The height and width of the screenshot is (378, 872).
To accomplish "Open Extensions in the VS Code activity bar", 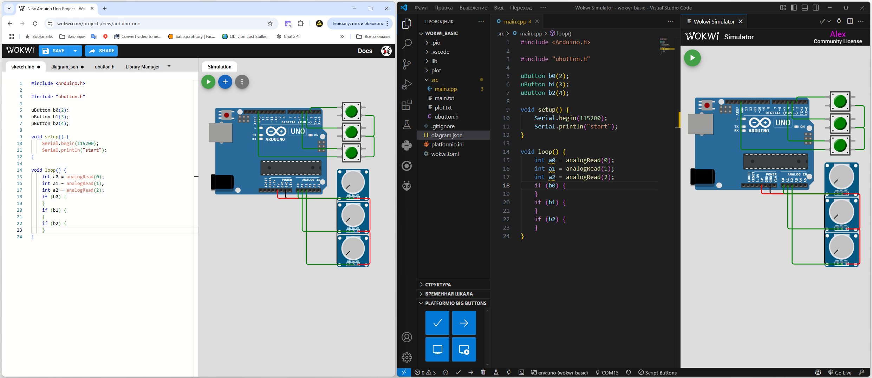I will coord(407,105).
